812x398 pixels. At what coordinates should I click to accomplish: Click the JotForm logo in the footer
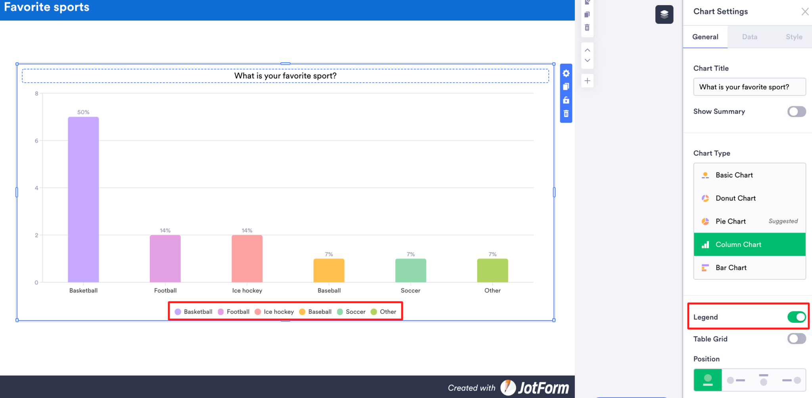(535, 388)
